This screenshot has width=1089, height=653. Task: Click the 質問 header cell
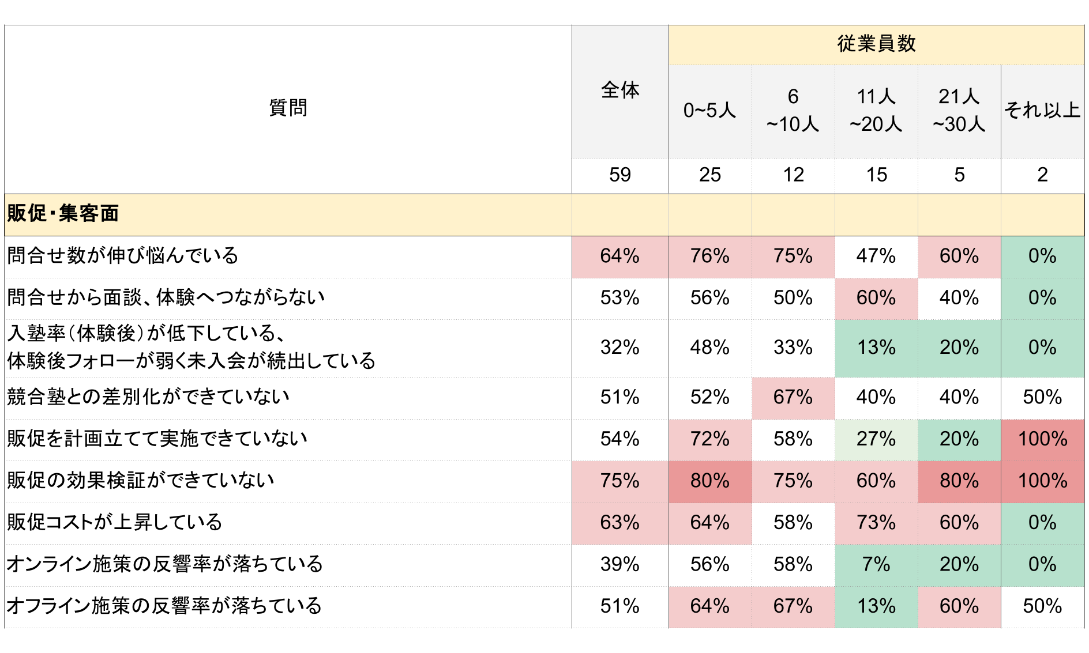288,108
